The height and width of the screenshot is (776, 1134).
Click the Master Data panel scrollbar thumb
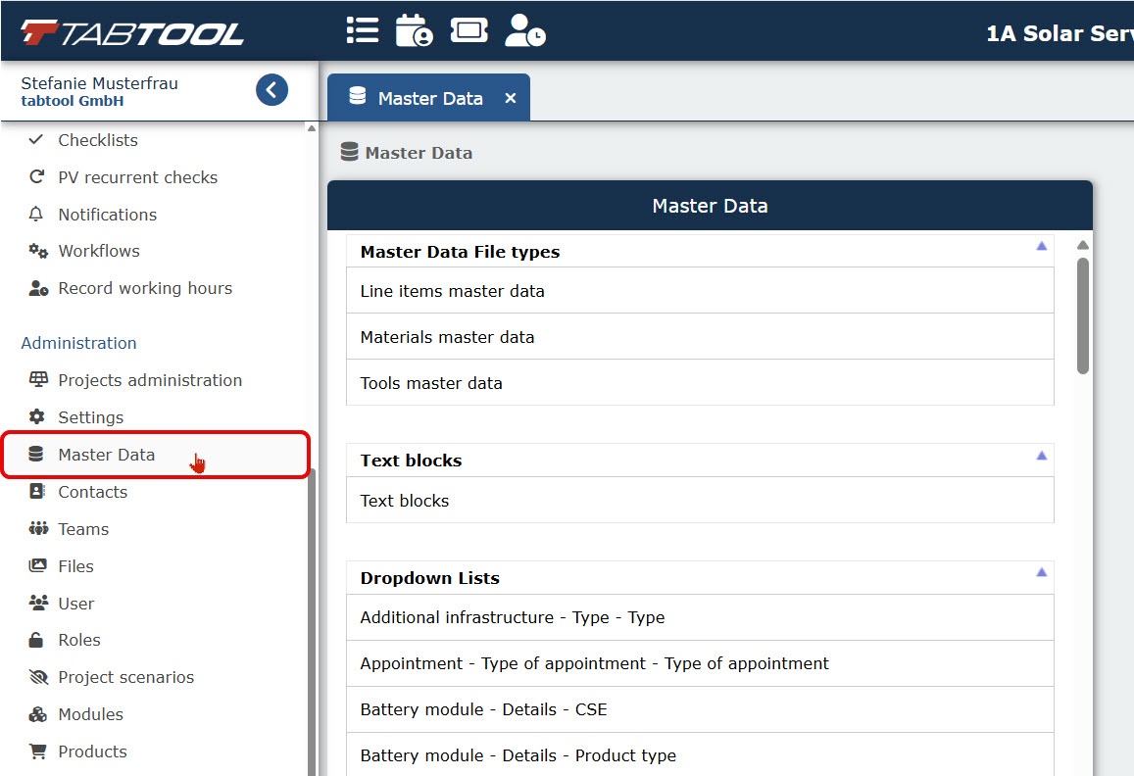pos(1083,316)
